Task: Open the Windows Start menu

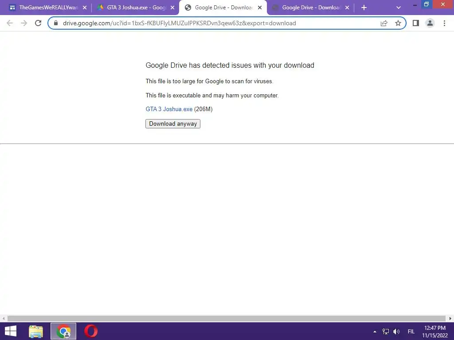Action: (x=11, y=331)
